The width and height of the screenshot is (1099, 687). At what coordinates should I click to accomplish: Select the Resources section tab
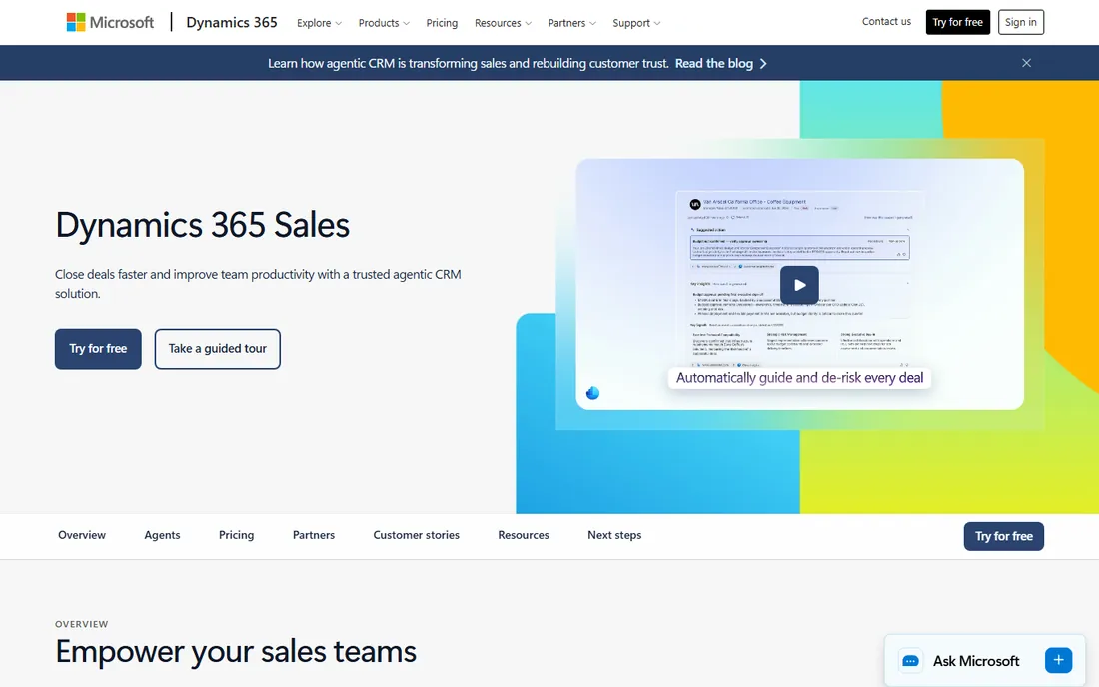[524, 535]
